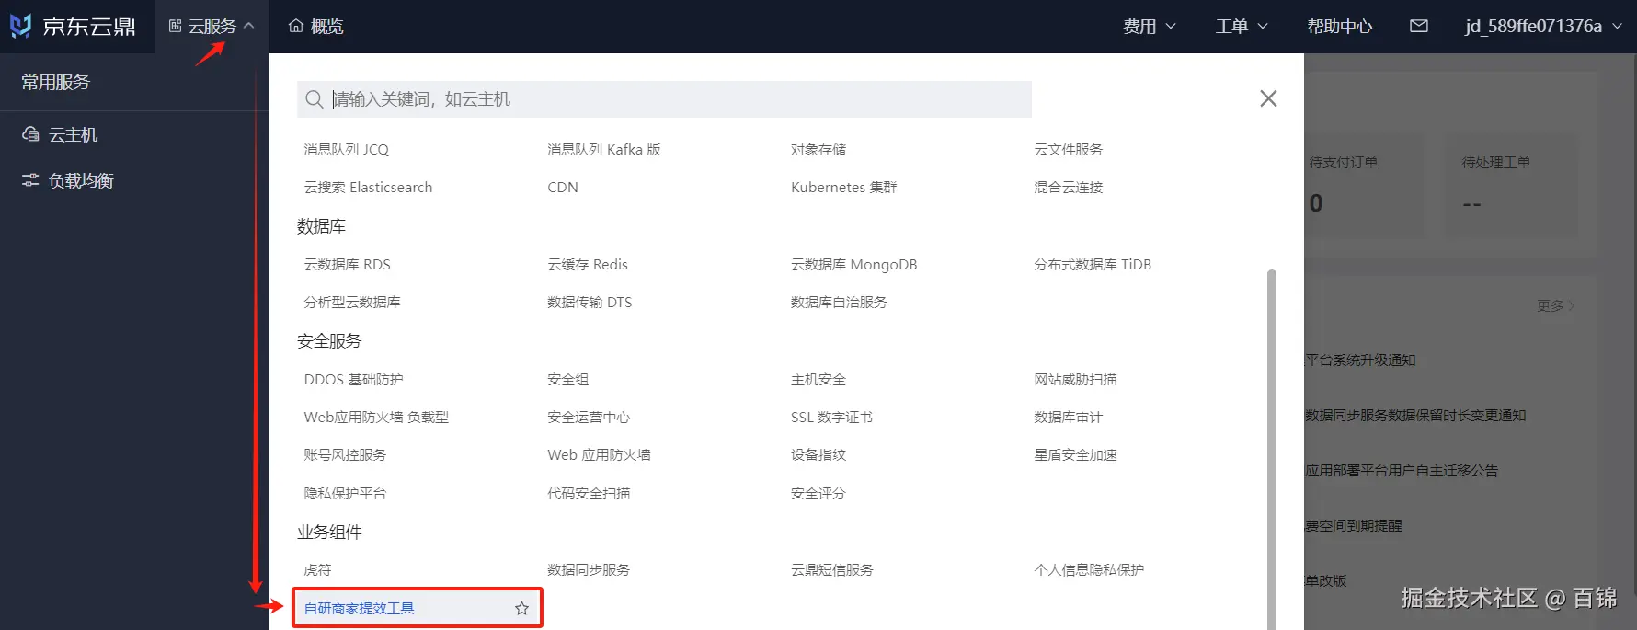This screenshot has width=1637, height=630.
Task: Open 云缓存 Redis
Action: click(588, 265)
